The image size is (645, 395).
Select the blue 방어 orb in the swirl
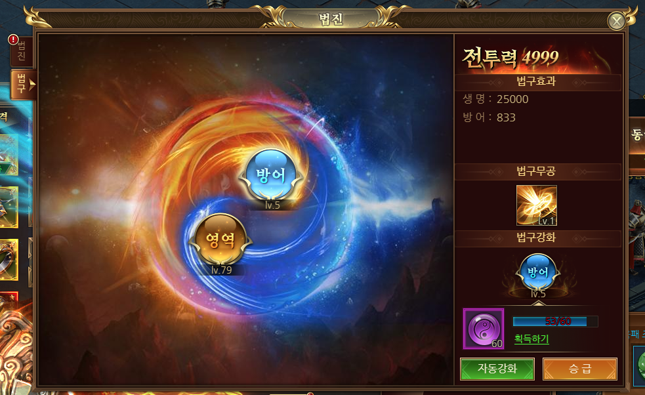click(x=271, y=175)
